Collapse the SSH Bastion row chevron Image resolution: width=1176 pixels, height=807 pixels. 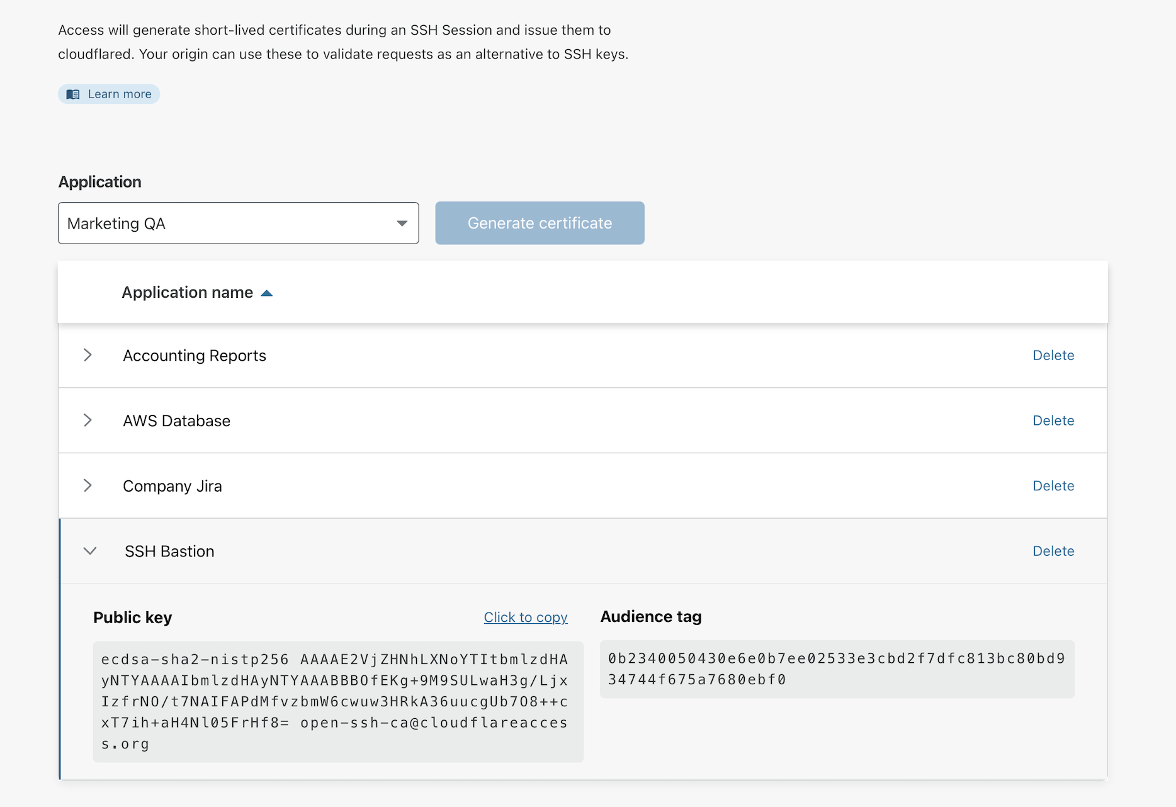[x=90, y=551]
